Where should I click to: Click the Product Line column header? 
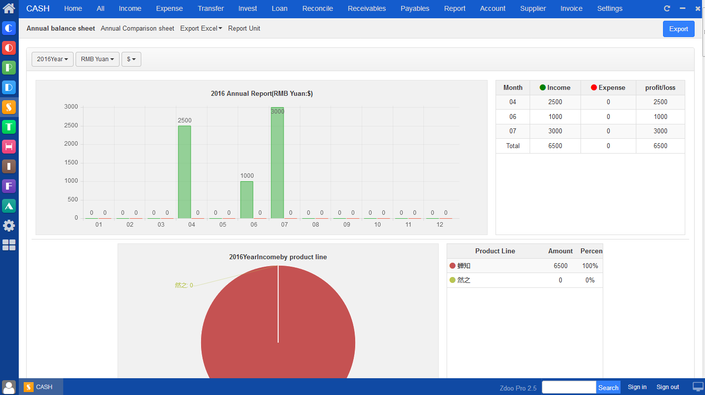click(x=495, y=251)
